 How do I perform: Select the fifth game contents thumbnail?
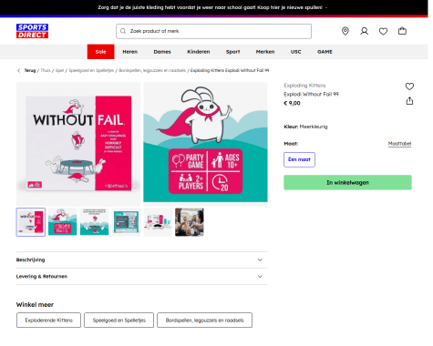coord(158,222)
